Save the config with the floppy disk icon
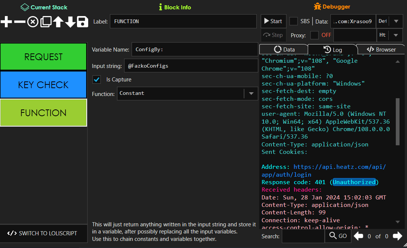Viewport: 407px width, 248px height. 83,22
